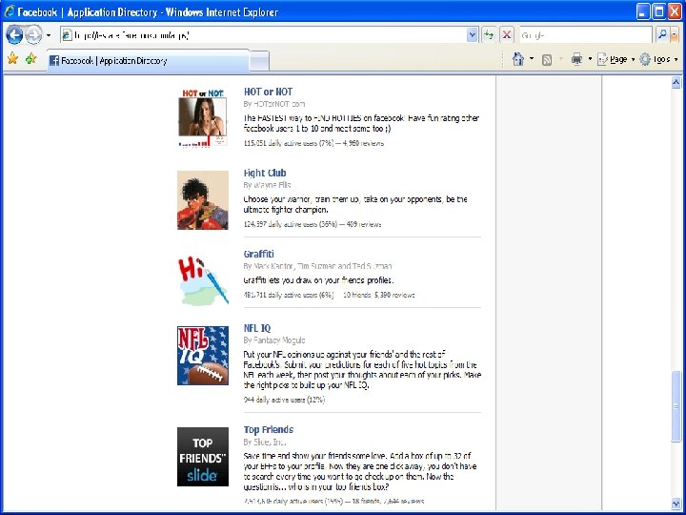
Task: Open the Page menu
Action: click(616, 59)
